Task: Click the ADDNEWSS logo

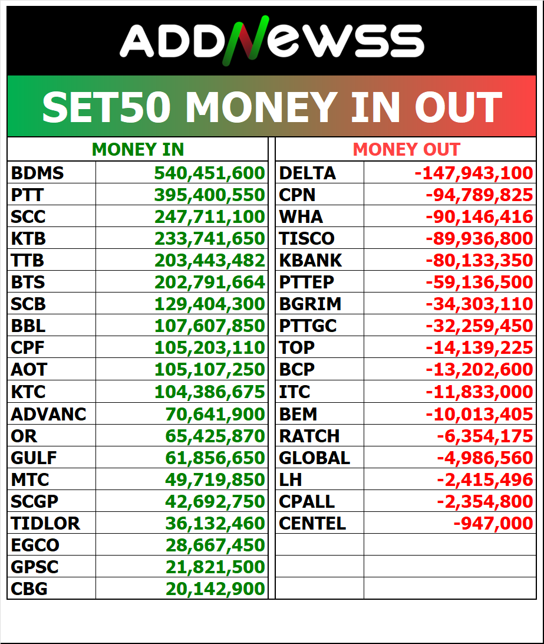Action: tap(272, 42)
